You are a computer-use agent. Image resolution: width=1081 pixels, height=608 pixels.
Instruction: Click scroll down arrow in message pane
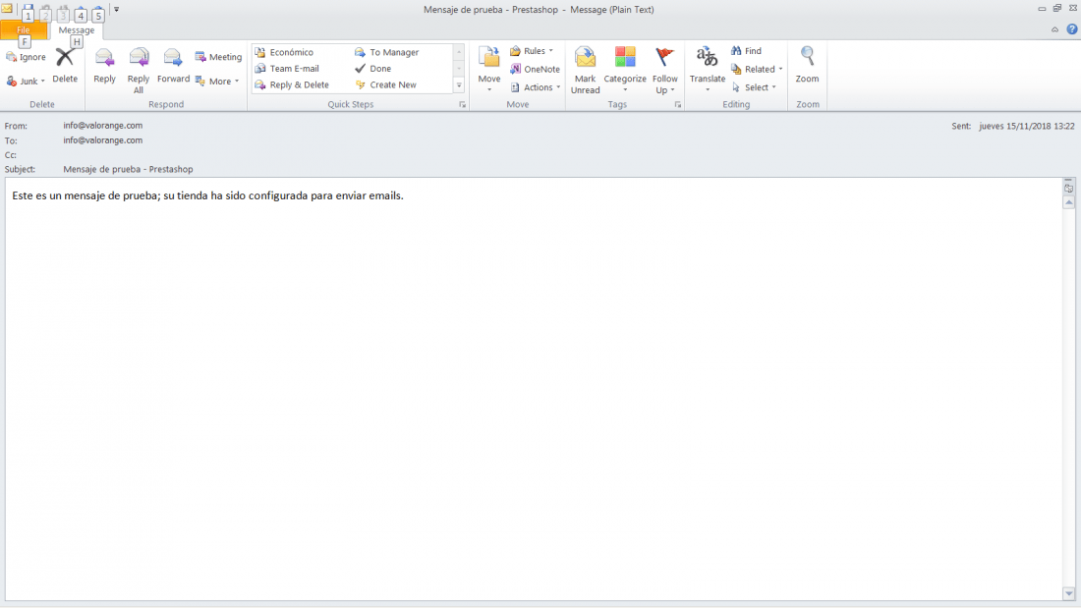(1068, 593)
